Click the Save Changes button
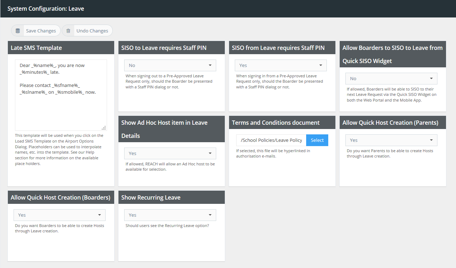The width and height of the screenshot is (456, 268). [x=36, y=31]
